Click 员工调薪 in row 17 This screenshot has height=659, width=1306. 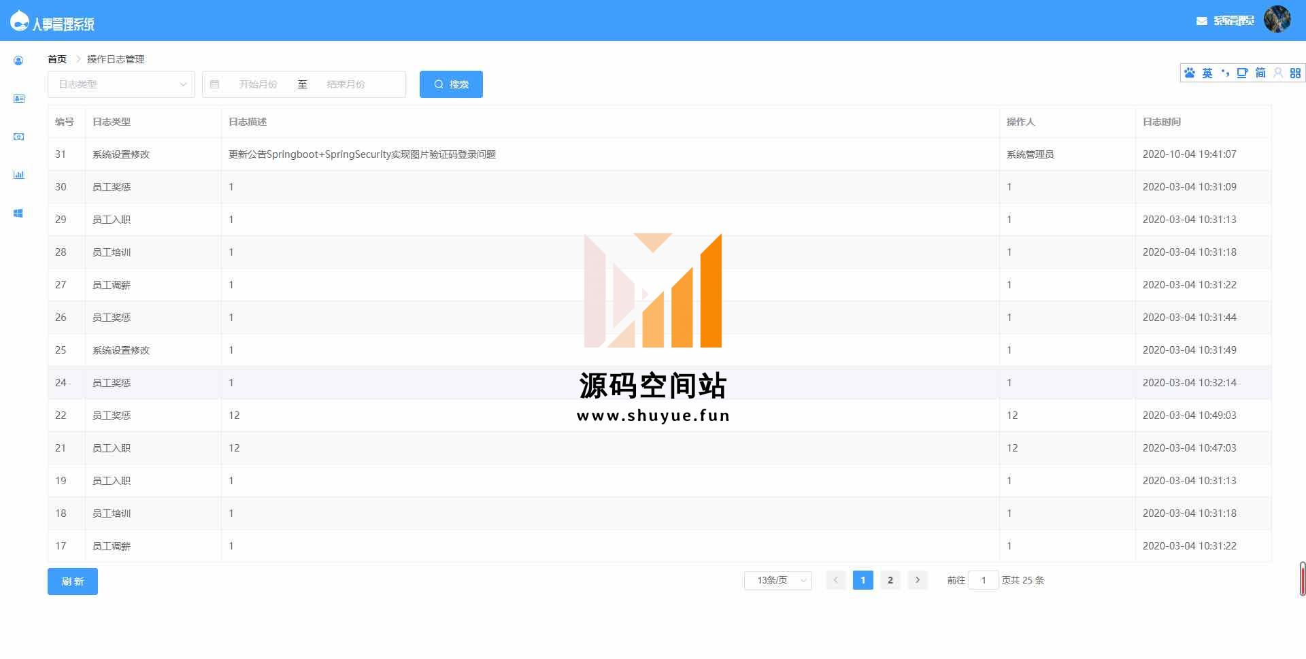tap(112, 546)
